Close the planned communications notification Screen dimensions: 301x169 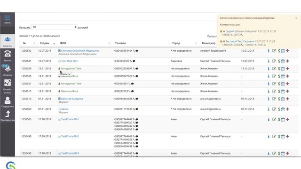(296, 18)
